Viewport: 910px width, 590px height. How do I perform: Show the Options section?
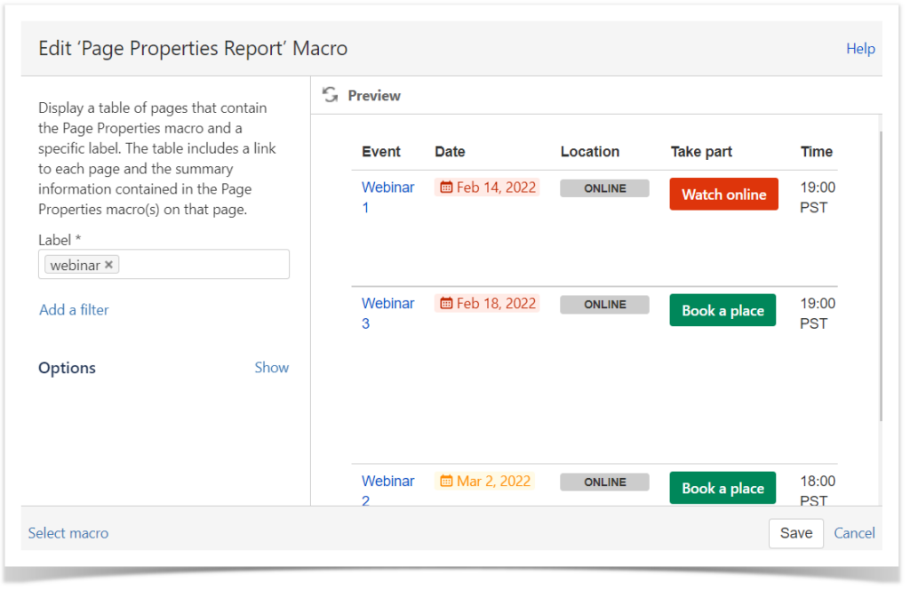[271, 367]
